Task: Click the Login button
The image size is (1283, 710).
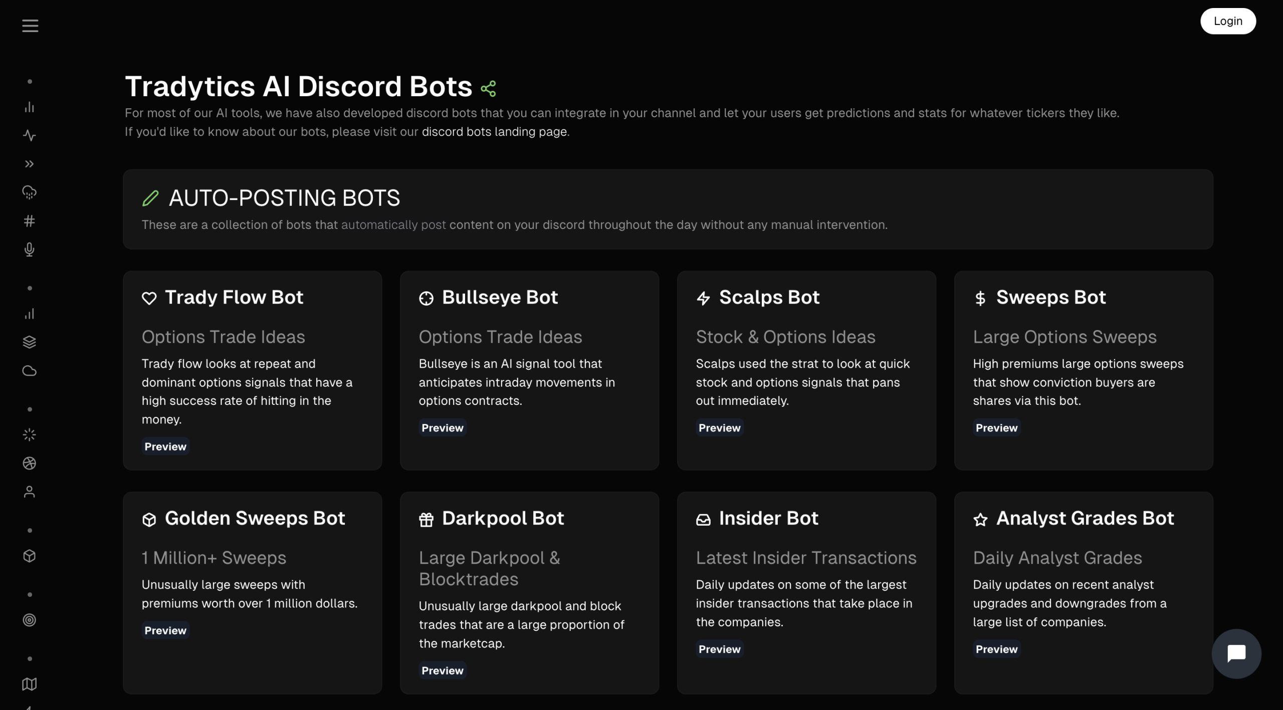Action: coord(1227,21)
